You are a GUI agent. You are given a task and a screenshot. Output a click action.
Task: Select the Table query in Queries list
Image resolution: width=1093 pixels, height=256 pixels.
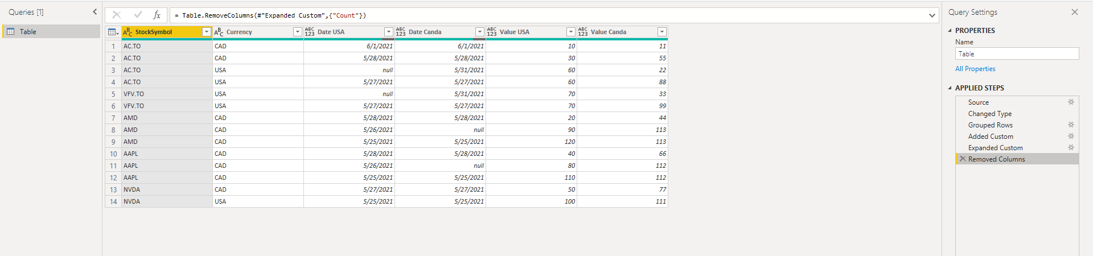click(x=51, y=32)
